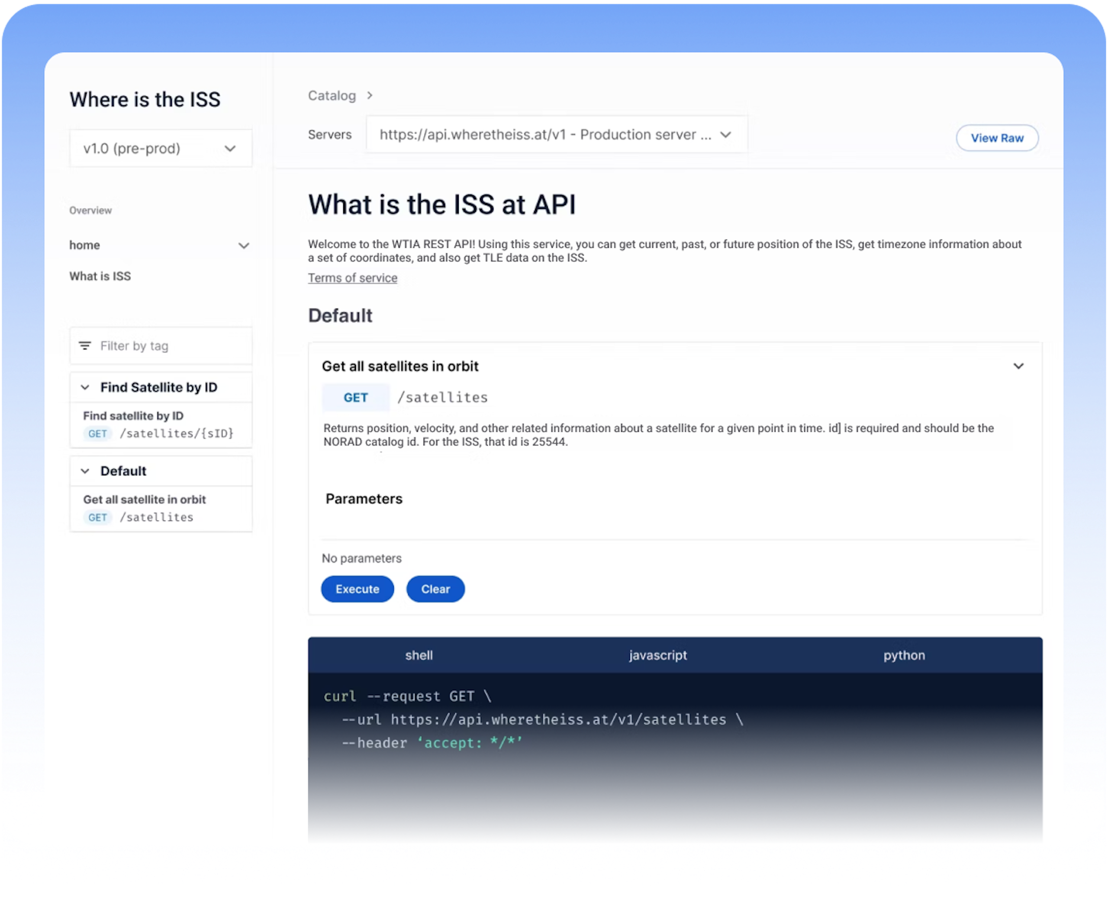Collapse Get all satellites in orbit panel

(x=1018, y=366)
